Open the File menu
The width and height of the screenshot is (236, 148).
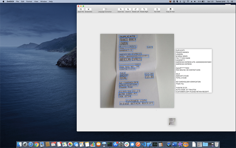click(x=17, y=1)
